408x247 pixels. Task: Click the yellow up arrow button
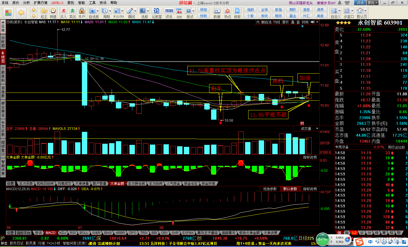pyautogui.click(x=34, y=10)
